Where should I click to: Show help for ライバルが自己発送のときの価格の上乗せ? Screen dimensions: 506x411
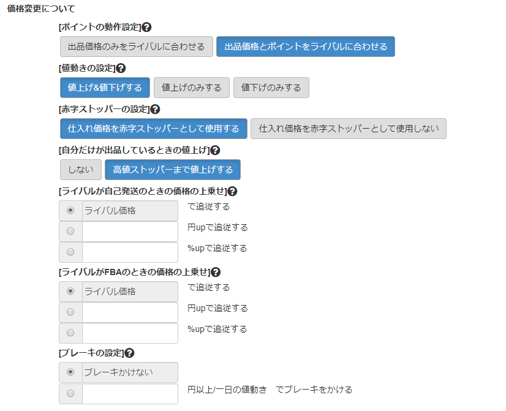pyautogui.click(x=232, y=191)
